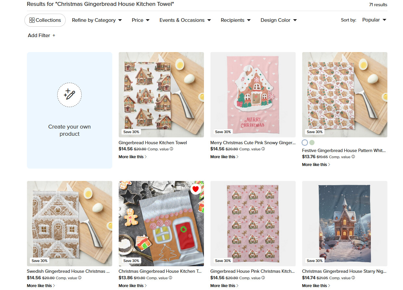This screenshot has height=290, width=403.
Task: Click the create your own product pencil icon
Action: (x=69, y=95)
